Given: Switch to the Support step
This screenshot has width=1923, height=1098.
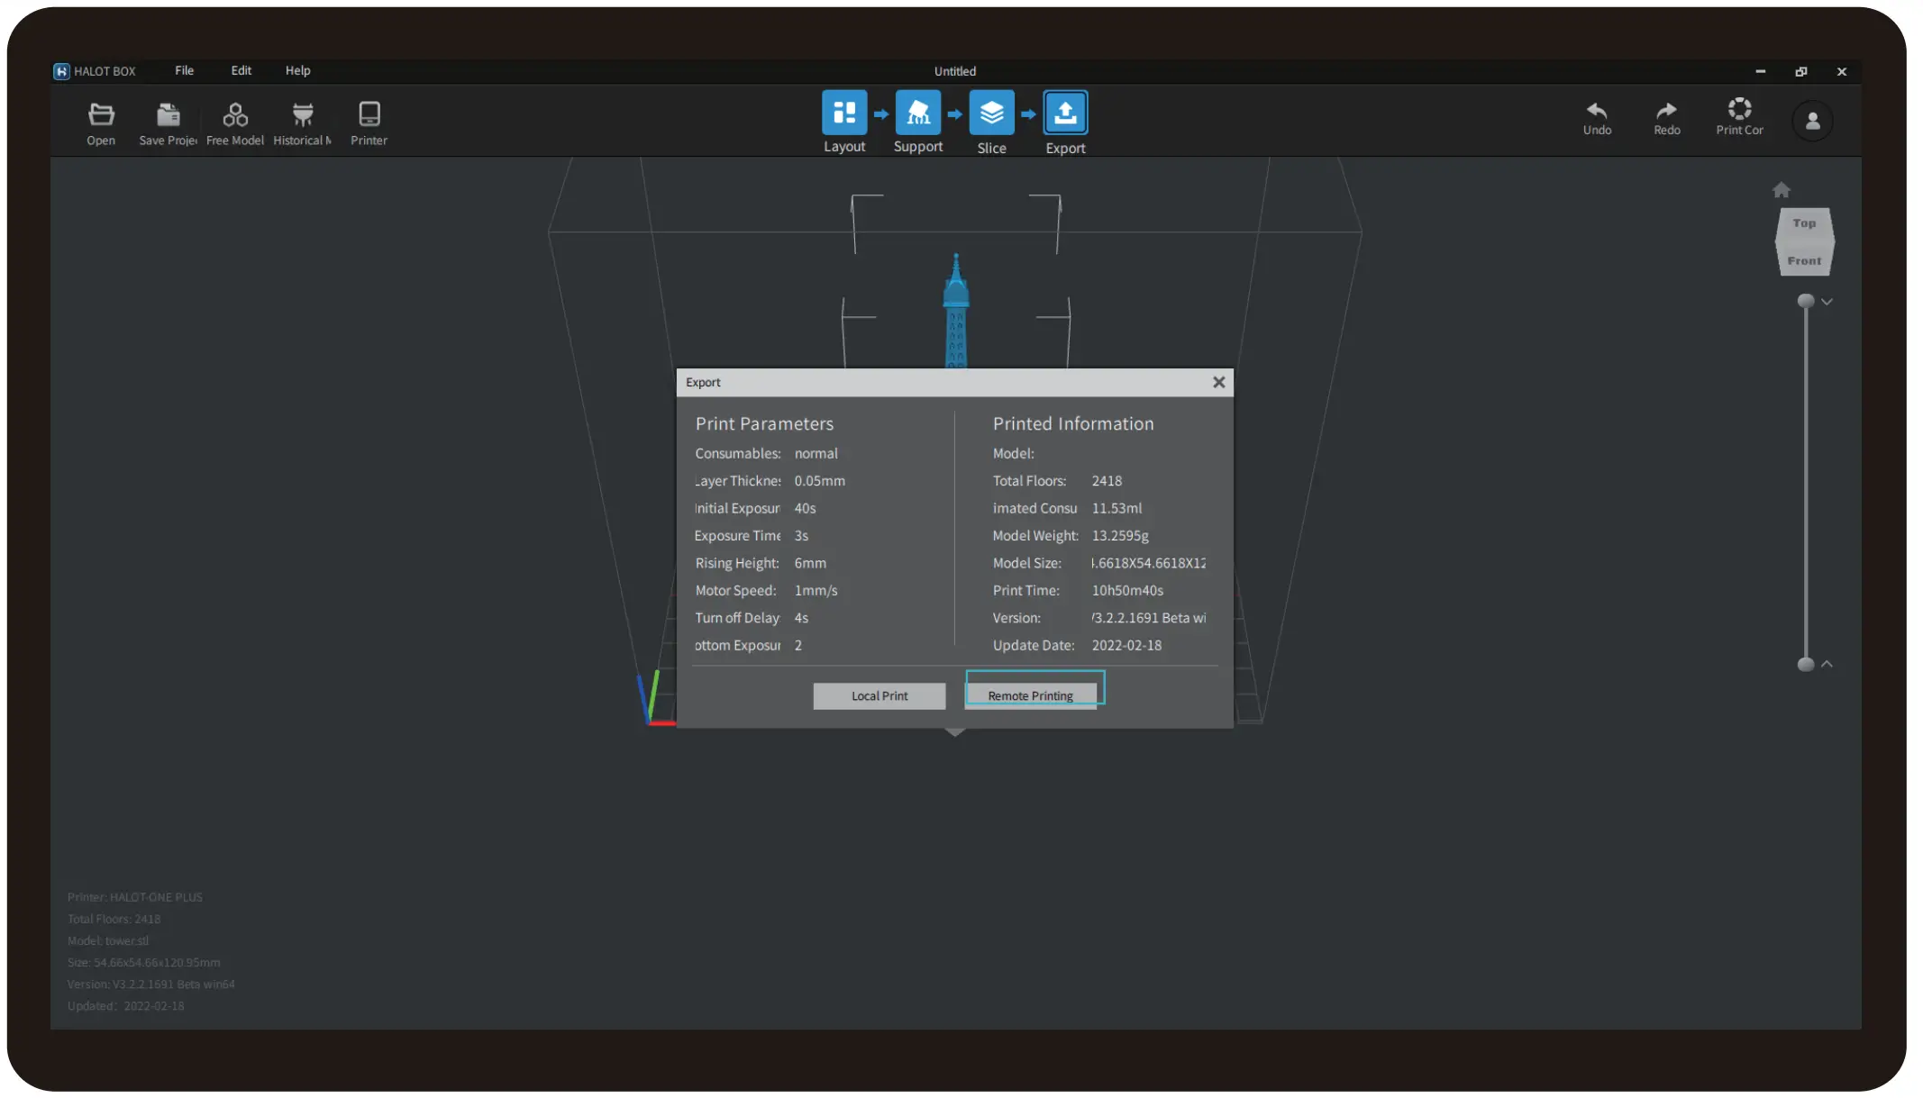Looking at the screenshot, I should click(917, 113).
